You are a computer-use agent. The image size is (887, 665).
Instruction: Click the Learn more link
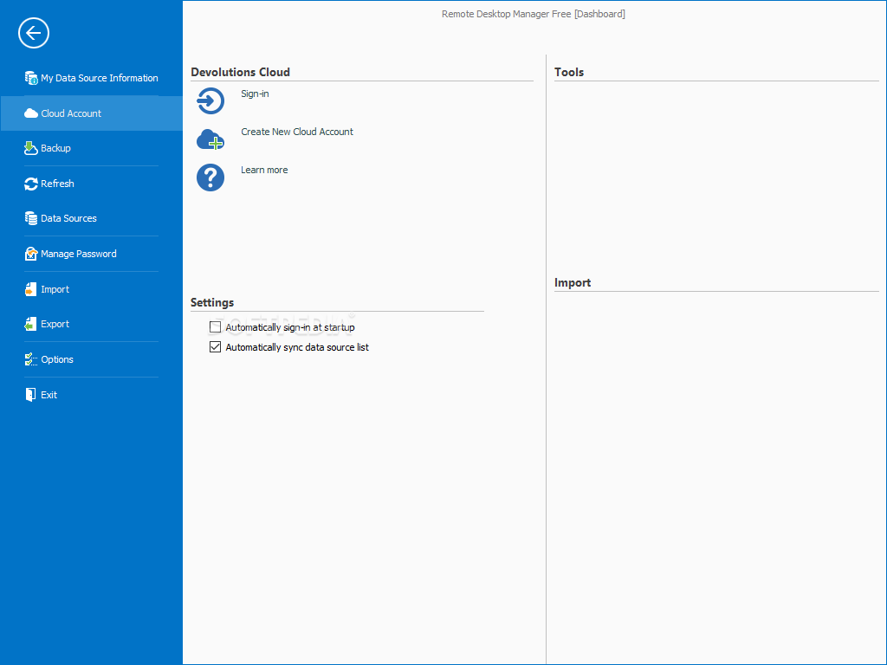(x=264, y=171)
